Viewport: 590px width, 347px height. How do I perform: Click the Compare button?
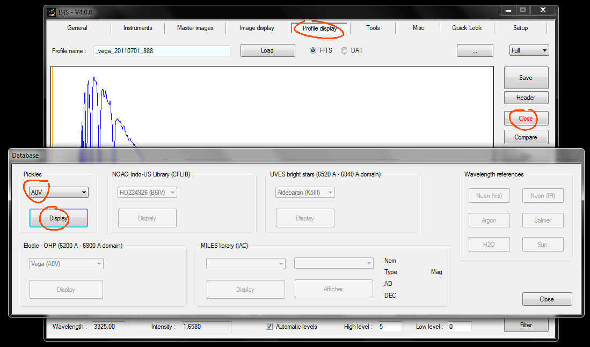[x=526, y=137]
